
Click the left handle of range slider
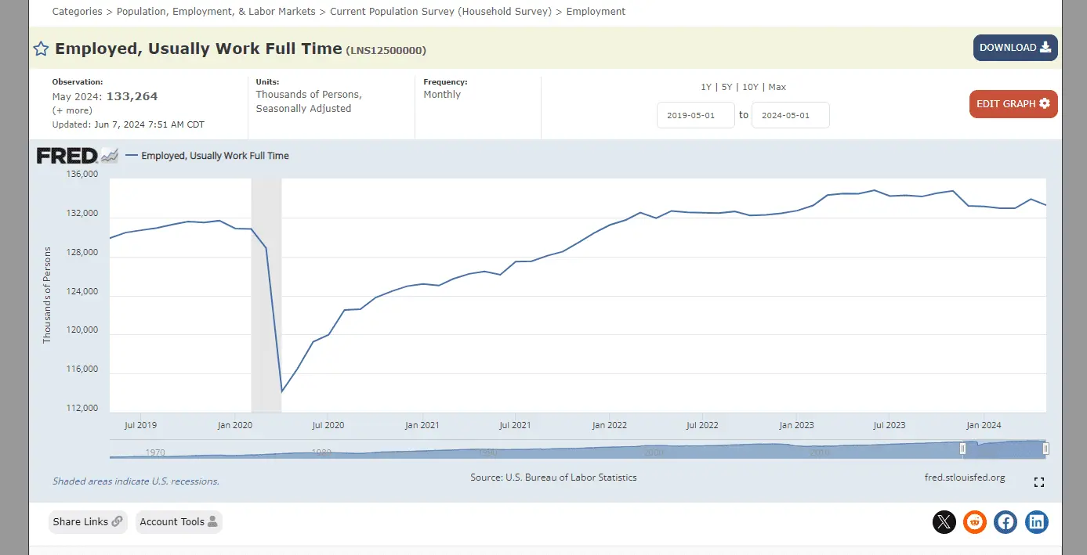963,449
